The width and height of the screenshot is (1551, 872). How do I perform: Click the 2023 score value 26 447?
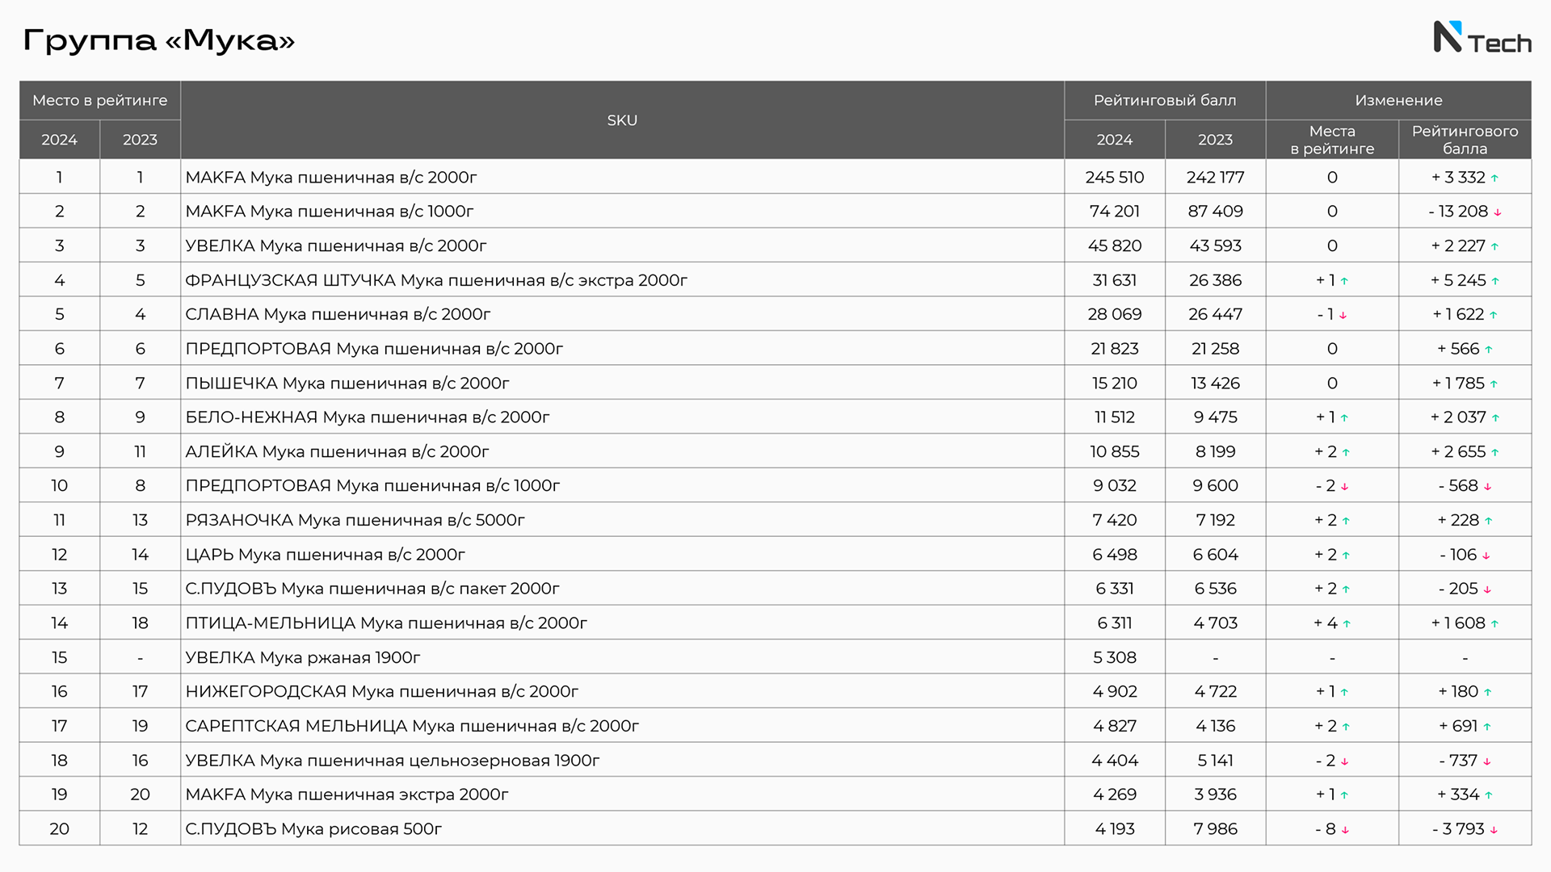click(x=1215, y=314)
